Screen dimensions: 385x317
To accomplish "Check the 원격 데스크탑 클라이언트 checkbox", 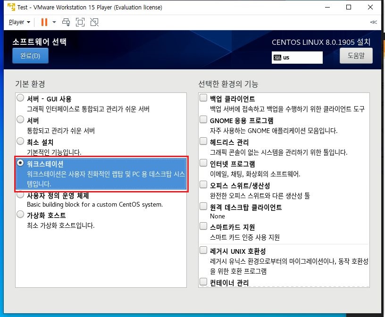I will 203,206.
